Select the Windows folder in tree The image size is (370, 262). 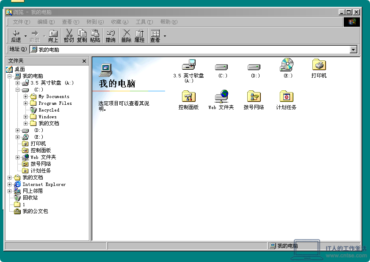coord(47,117)
